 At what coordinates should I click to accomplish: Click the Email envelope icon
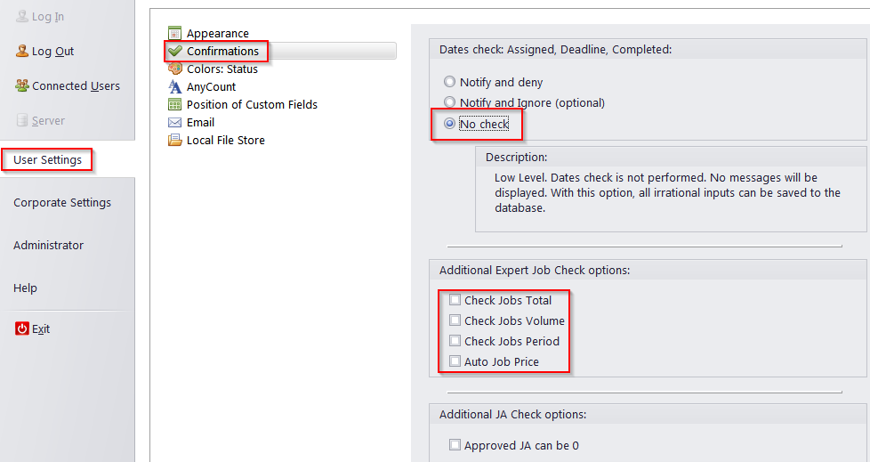pos(174,122)
